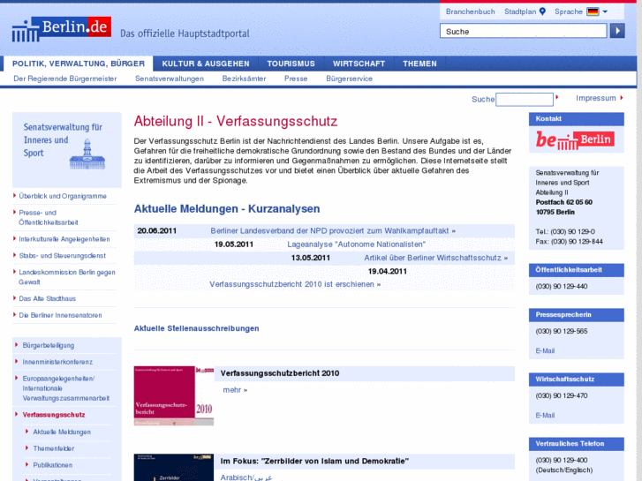This screenshot has height=481, width=642.
Task: Open Europaangelegenheiten/Internationale Verwaltungszusammenarbeit link
Action: pyautogui.click(x=66, y=388)
